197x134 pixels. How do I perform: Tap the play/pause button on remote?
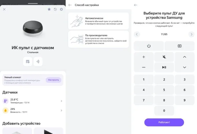(x=164, y=67)
